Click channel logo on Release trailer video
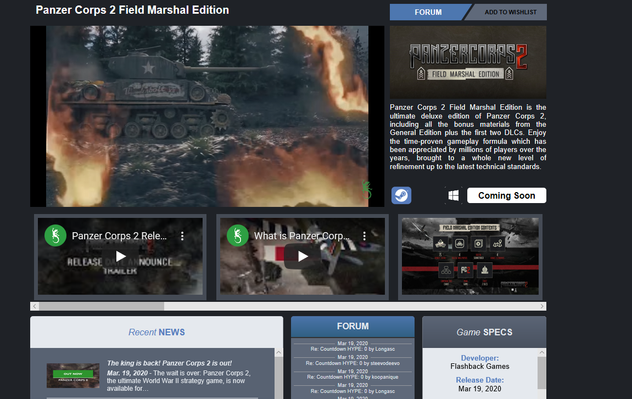The width and height of the screenshot is (632, 399). 55,236
